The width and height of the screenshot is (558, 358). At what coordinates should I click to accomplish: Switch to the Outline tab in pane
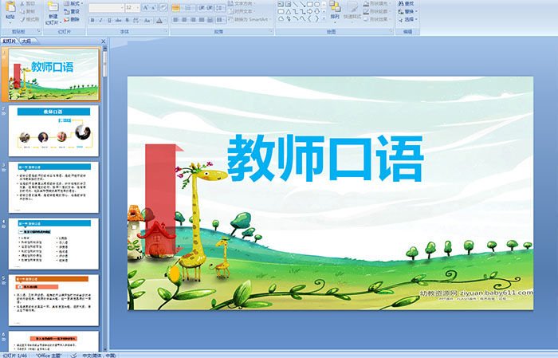[x=26, y=41]
